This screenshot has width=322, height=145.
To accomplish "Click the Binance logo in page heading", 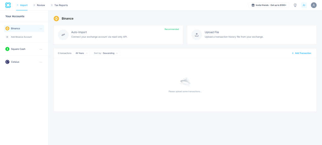I will [56, 19].
